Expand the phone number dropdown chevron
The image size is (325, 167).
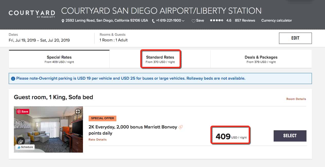[x=183, y=21]
